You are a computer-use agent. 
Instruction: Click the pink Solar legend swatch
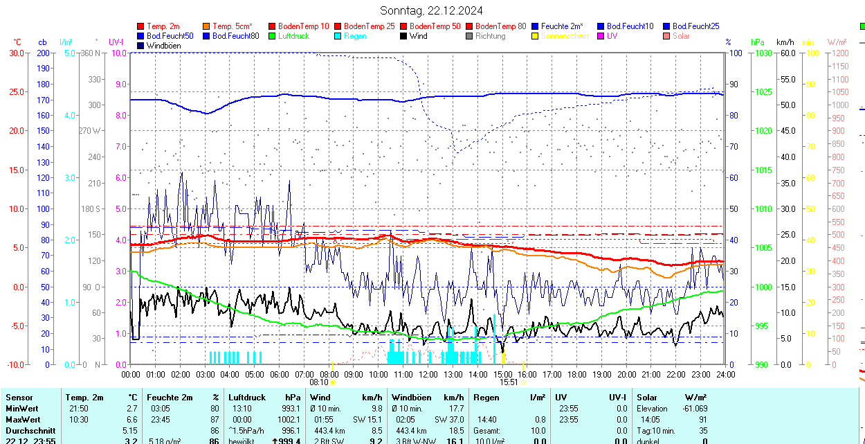tap(666, 36)
